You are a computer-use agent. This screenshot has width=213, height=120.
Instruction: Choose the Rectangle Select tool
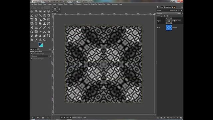pyautogui.click(x=40, y=11)
